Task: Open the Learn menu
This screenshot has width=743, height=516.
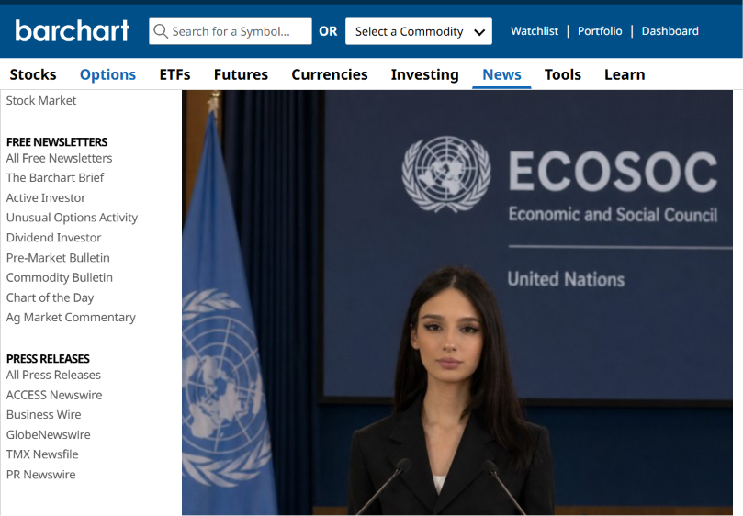Action: click(x=625, y=74)
